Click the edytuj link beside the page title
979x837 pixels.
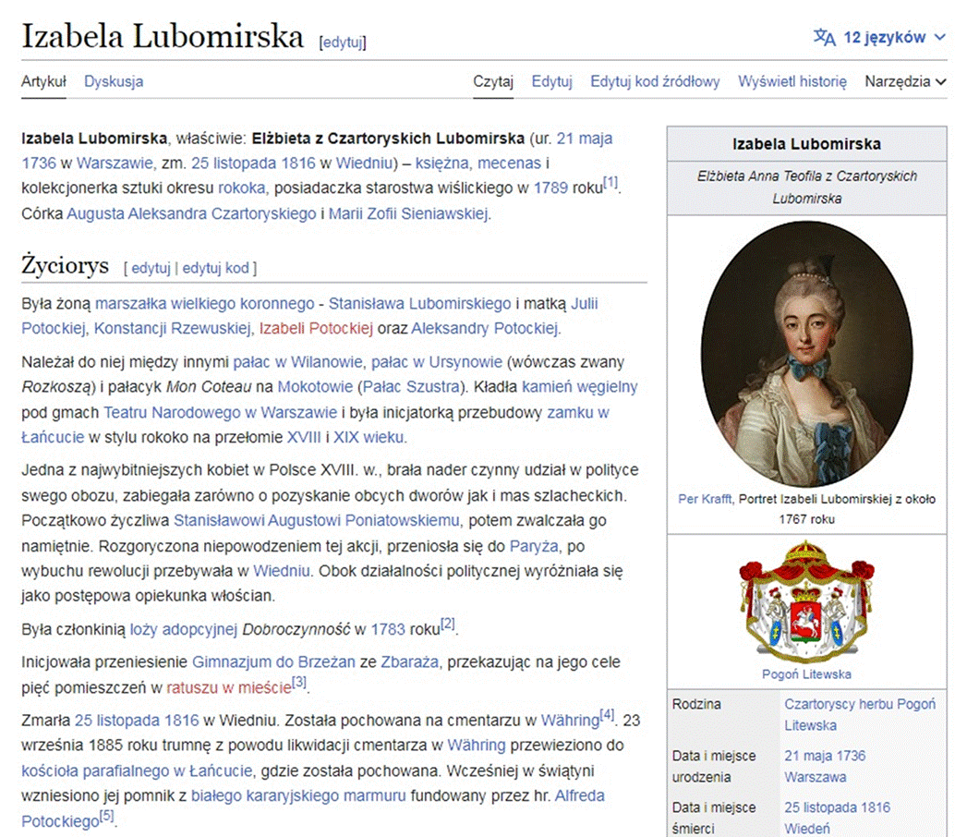(343, 42)
